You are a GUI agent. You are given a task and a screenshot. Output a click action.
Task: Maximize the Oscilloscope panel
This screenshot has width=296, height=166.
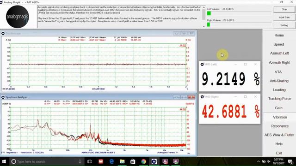pos(184,34)
